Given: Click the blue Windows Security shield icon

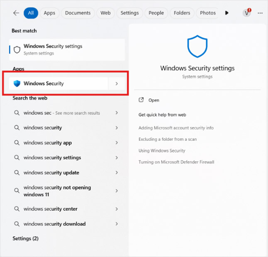Looking at the screenshot, I should (17, 83).
